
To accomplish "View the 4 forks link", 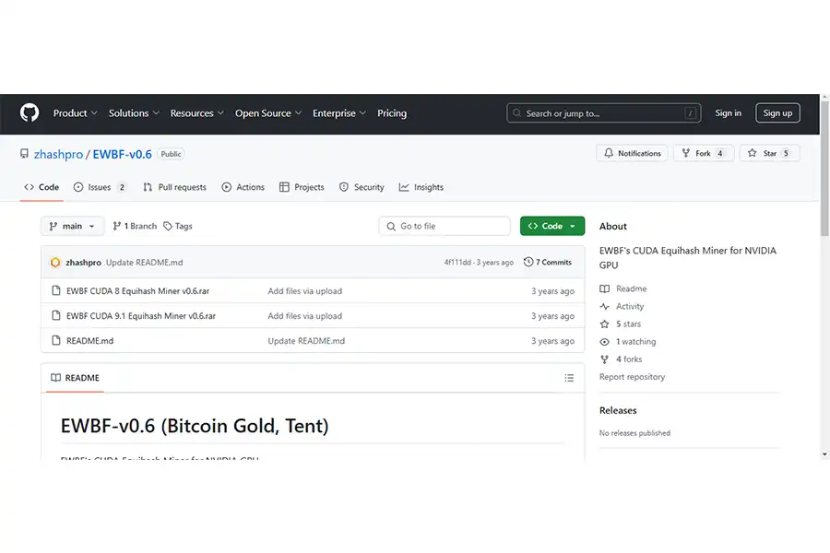I will 621,359.
